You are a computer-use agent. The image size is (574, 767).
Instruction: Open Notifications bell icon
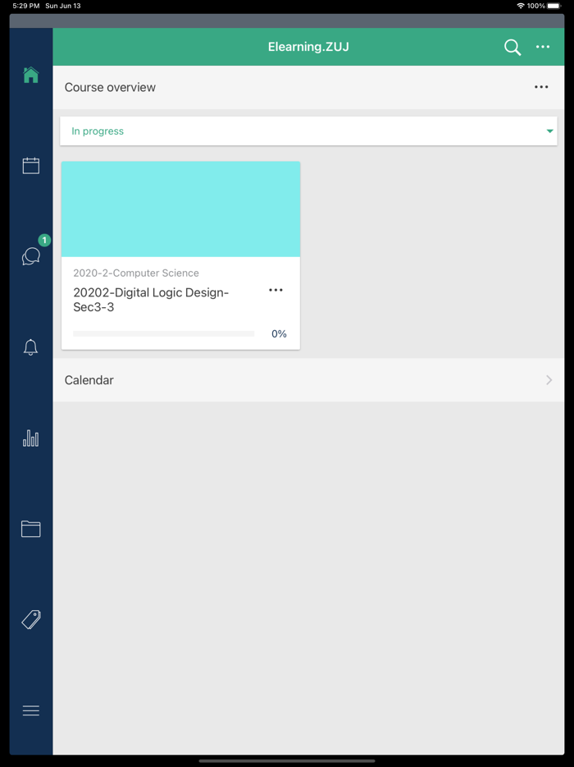[31, 347]
